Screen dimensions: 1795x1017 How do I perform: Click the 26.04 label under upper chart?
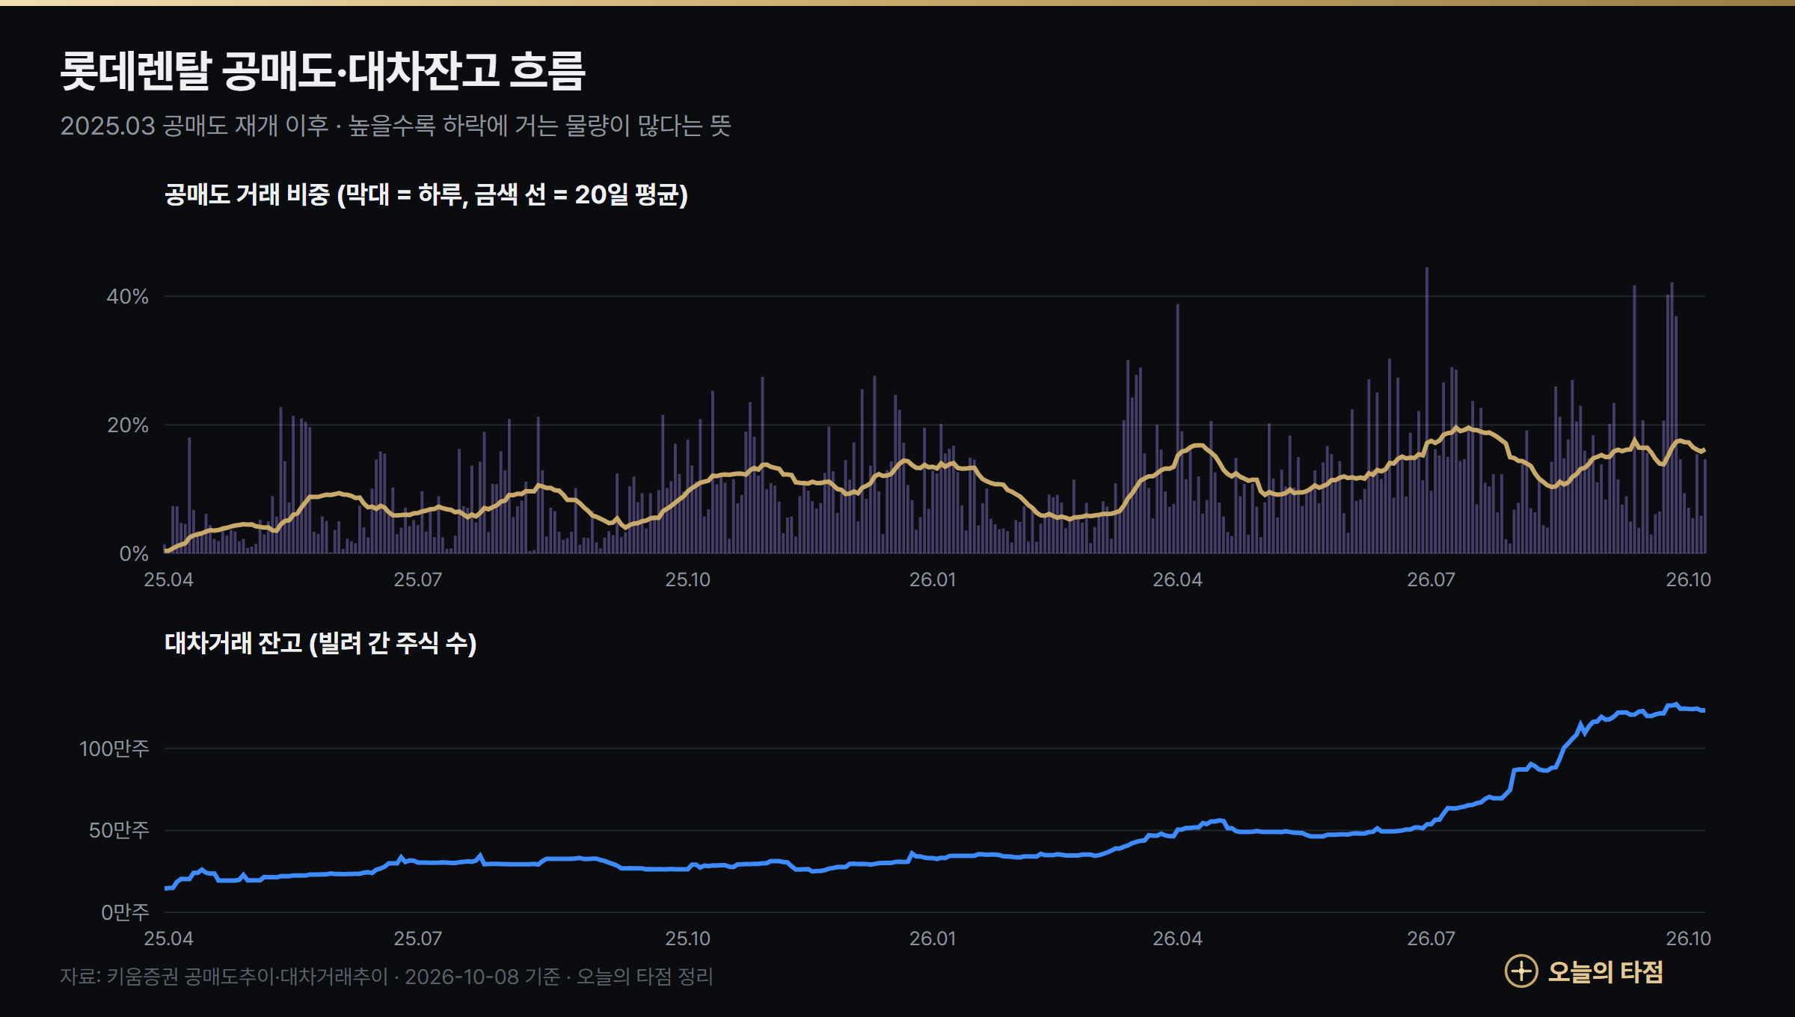coord(1178,580)
